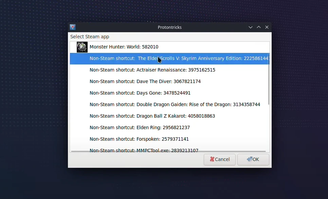This screenshot has width=328, height=199.
Task: Pick the Dave The Diver shortcut
Action: point(170,81)
